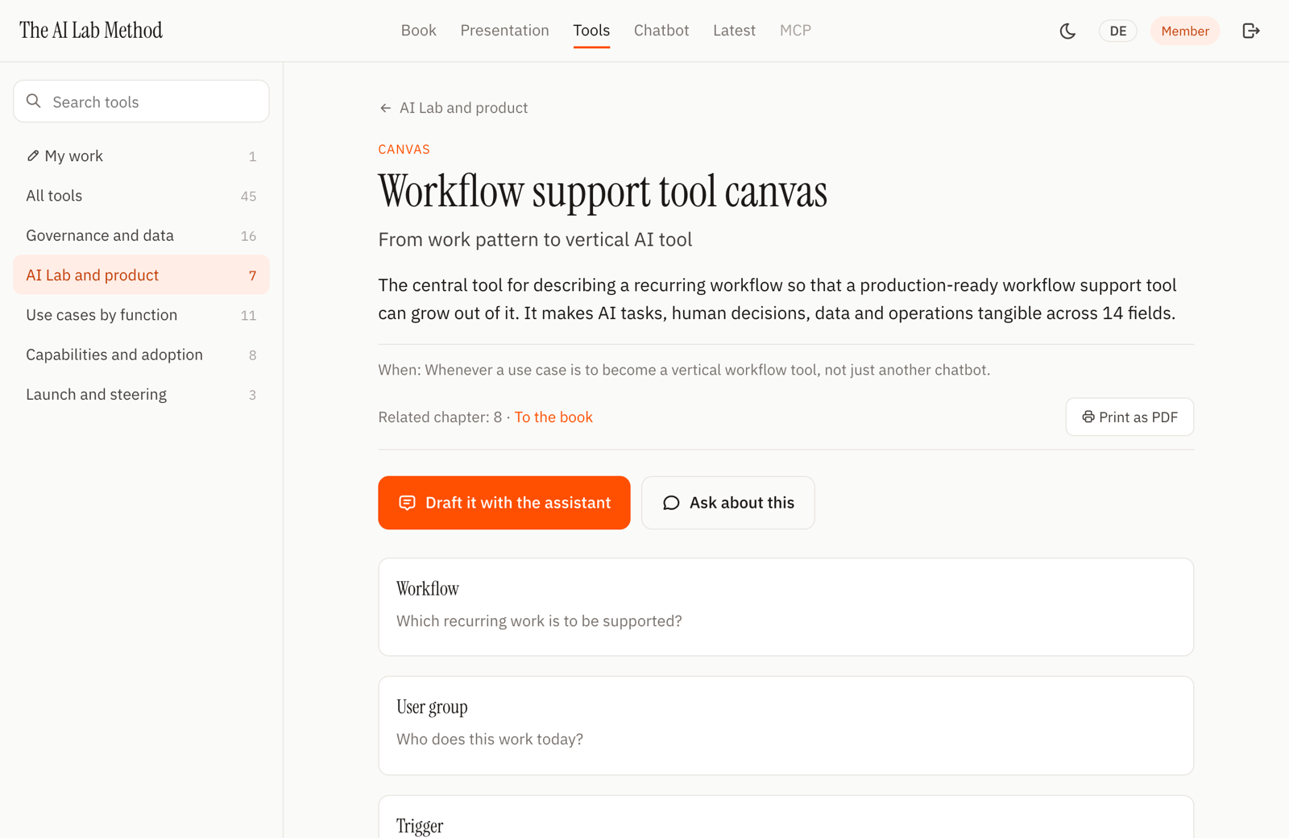
Task: Select AI Lab and product category
Action: pyautogui.click(x=141, y=275)
